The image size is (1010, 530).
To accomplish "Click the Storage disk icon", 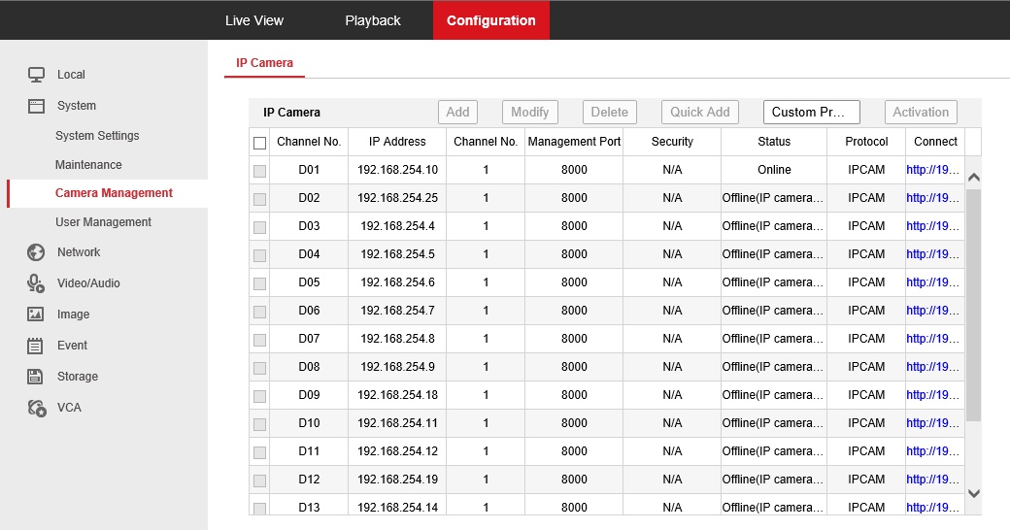I will tap(36, 377).
